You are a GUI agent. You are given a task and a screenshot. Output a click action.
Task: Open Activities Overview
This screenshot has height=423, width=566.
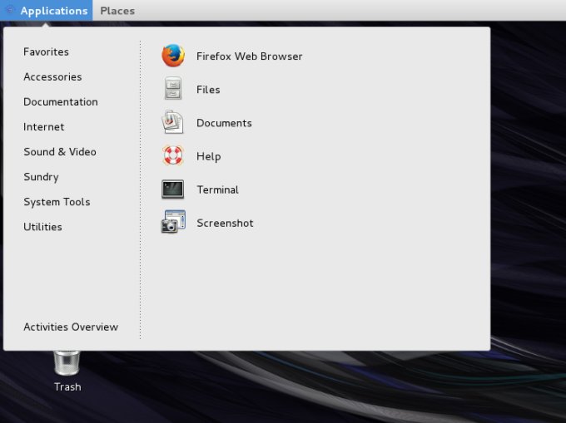pos(71,327)
